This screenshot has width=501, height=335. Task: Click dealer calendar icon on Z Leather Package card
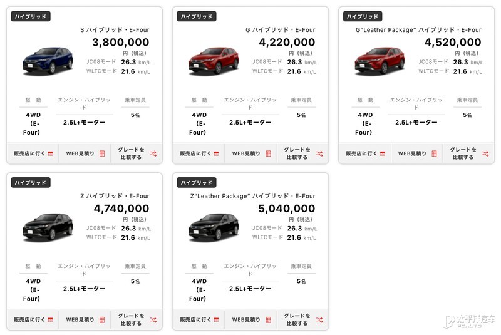[216, 320]
